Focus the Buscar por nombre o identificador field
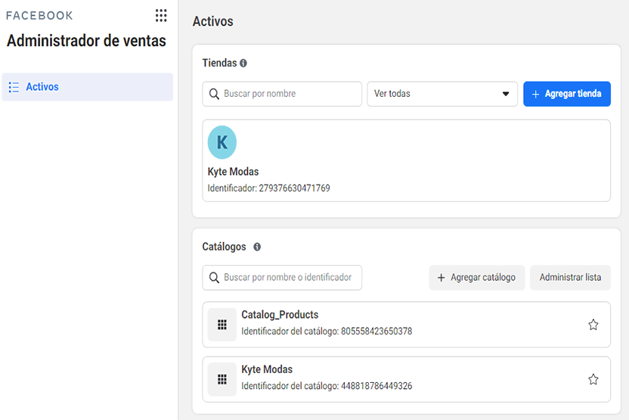Viewport: 629px width, 420px height. [282, 278]
